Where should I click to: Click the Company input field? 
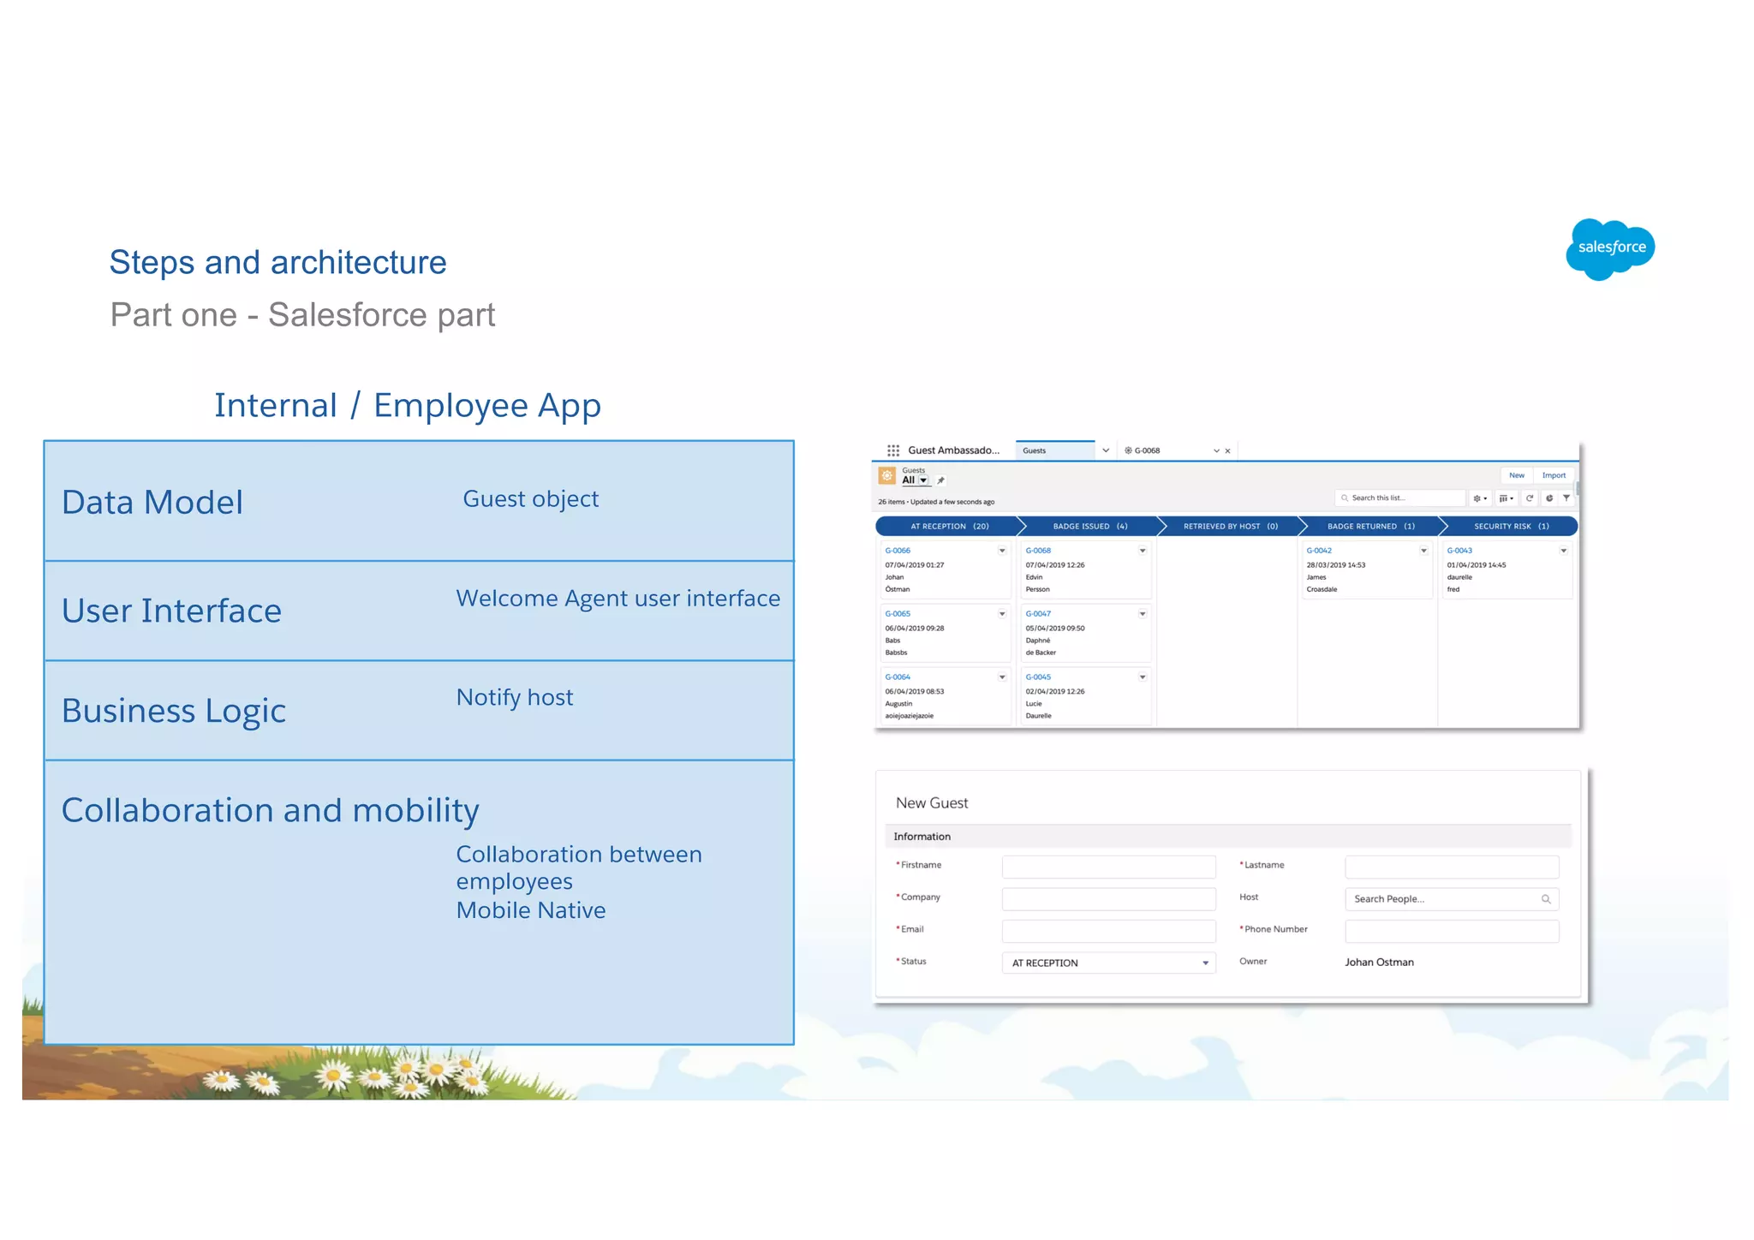(x=1108, y=899)
